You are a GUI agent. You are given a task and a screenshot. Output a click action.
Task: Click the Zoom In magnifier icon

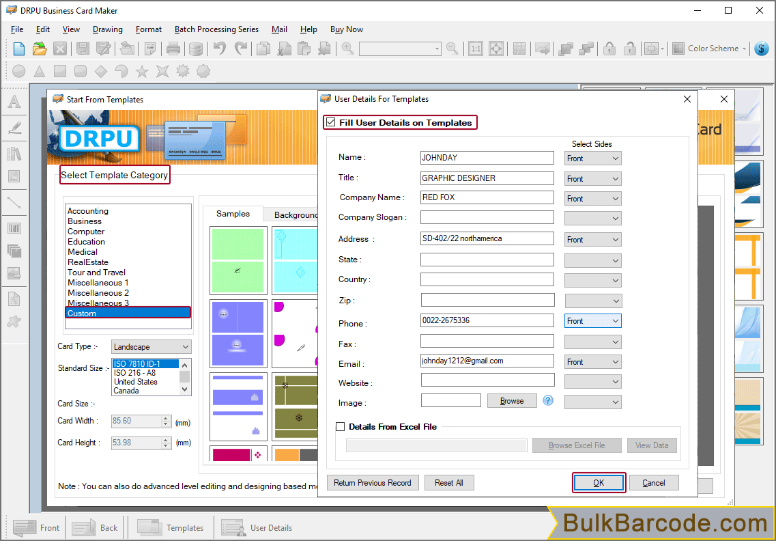[348, 48]
